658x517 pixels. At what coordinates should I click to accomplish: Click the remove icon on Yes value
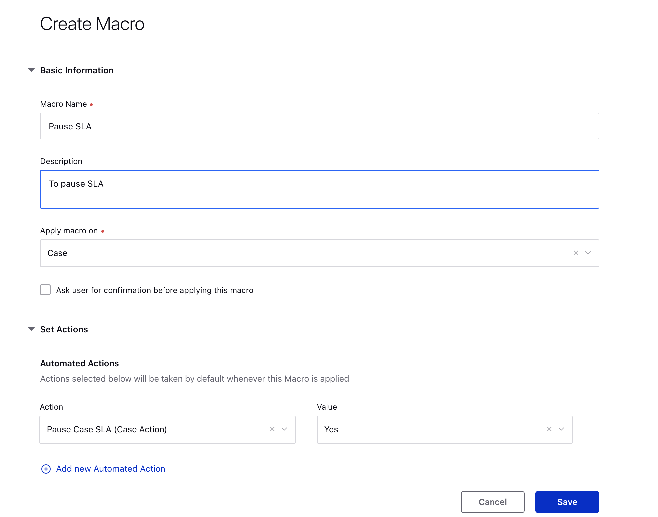(549, 429)
